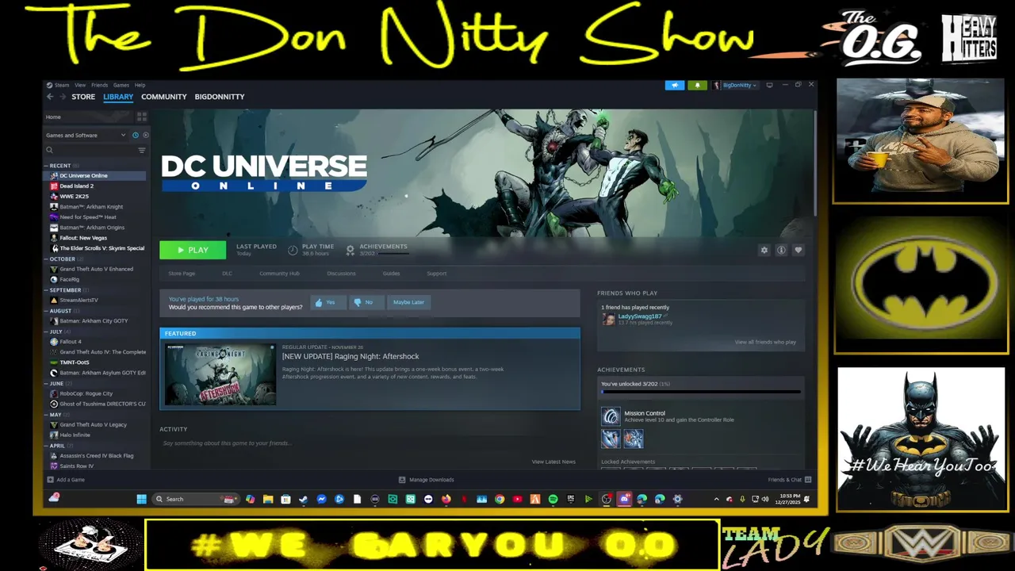Open the BIGDONNITTY profile tab
Screen dimensions: 1015x571
tap(220, 97)
